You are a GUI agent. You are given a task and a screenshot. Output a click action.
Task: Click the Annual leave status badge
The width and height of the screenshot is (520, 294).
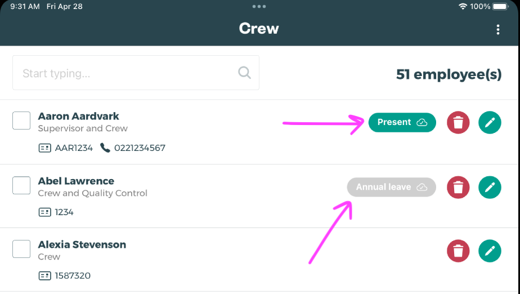click(391, 187)
